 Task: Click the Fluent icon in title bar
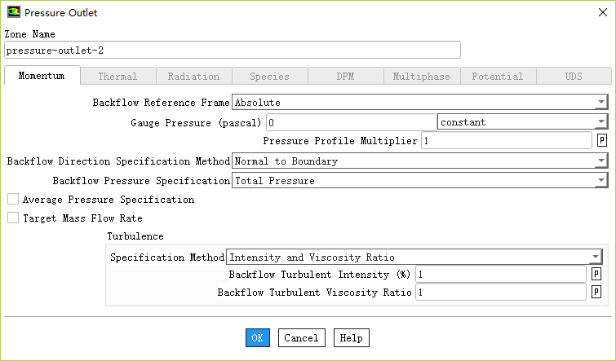(14, 13)
